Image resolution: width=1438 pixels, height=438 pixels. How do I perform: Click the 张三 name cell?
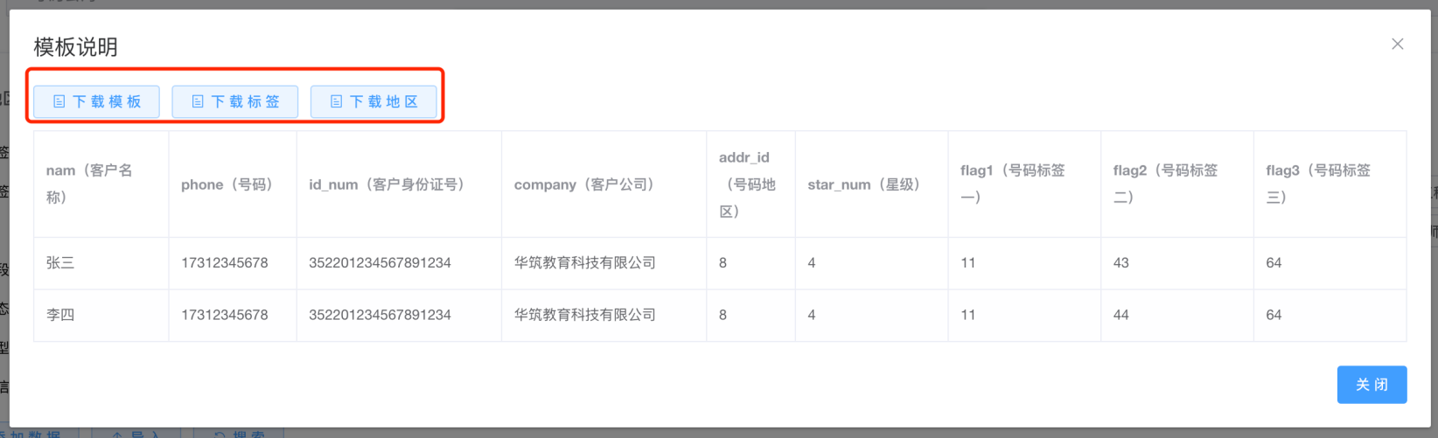61,263
